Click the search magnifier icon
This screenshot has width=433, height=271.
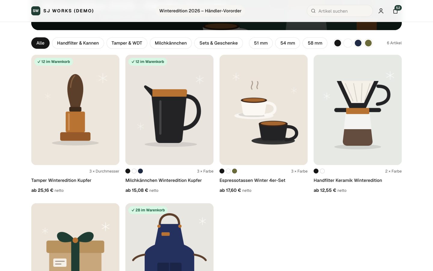coord(313,11)
